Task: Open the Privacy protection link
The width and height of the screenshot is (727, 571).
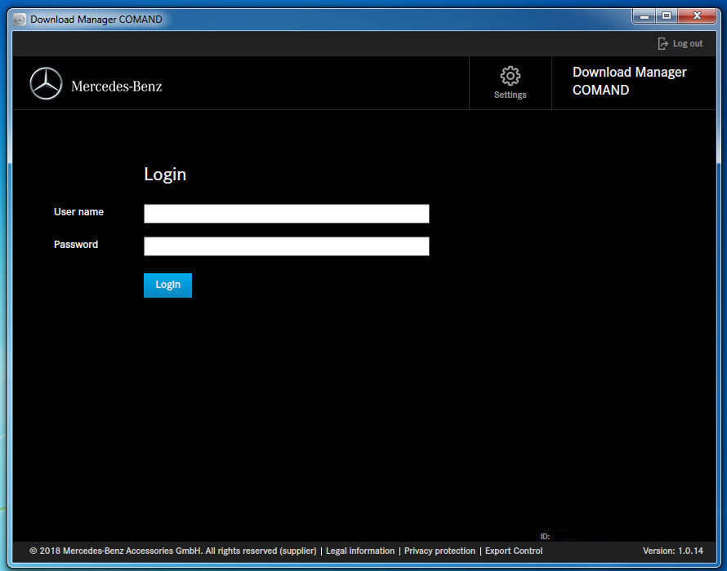Action: point(439,551)
